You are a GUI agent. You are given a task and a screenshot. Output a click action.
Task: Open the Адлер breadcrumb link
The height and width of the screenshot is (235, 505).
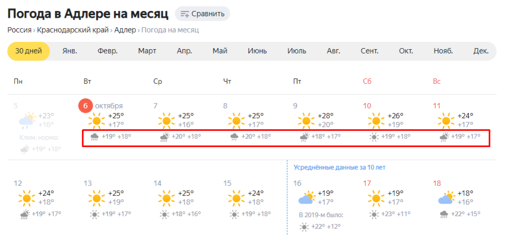click(x=125, y=30)
